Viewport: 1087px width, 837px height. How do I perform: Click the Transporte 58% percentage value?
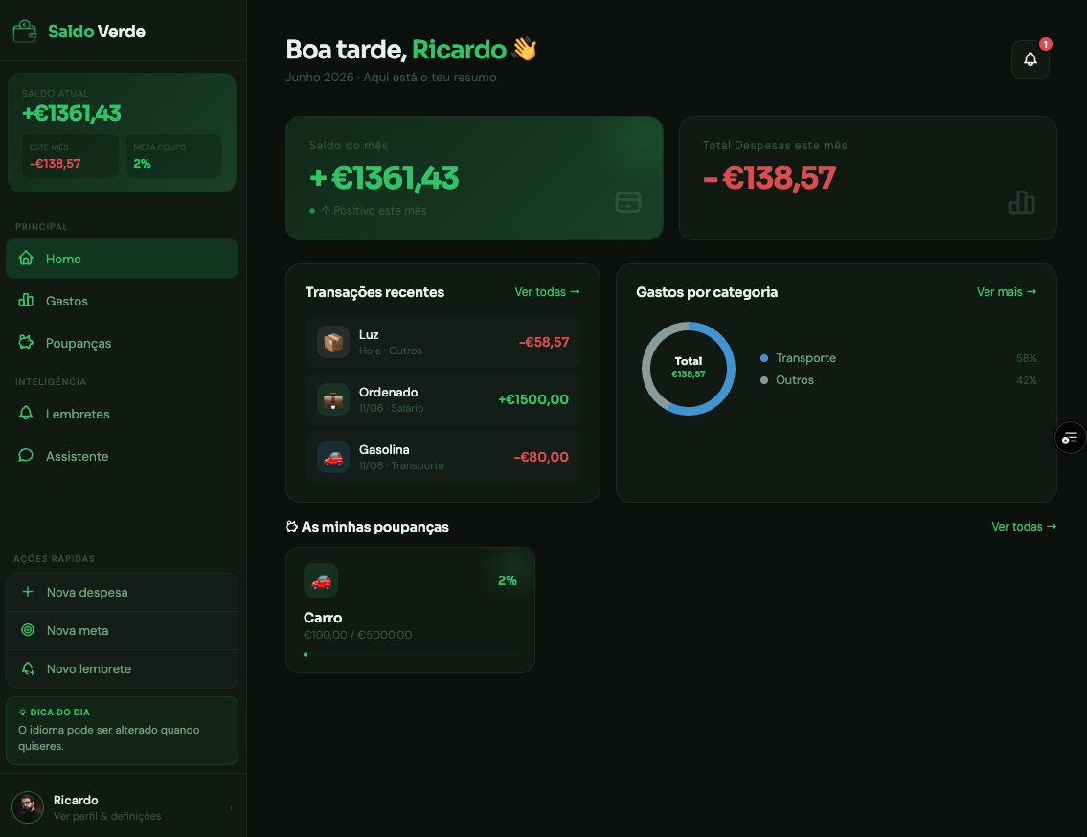click(x=1026, y=358)
